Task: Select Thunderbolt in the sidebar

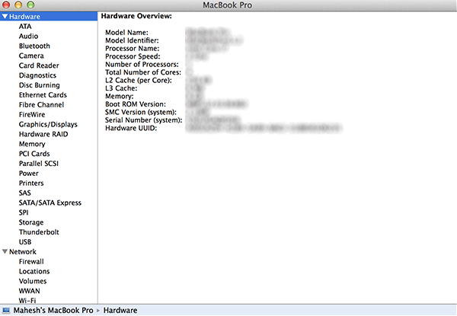Action: [39, 232]
